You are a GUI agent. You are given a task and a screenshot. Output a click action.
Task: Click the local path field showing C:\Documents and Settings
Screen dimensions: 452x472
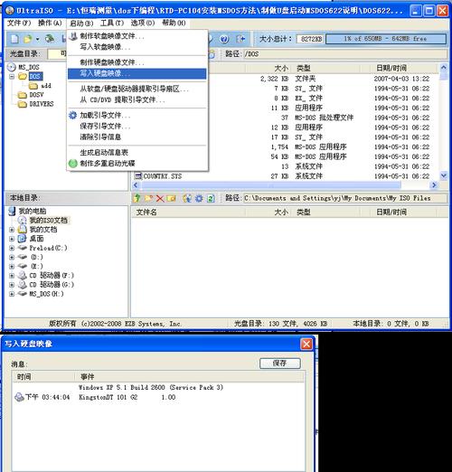pos(344,198)
